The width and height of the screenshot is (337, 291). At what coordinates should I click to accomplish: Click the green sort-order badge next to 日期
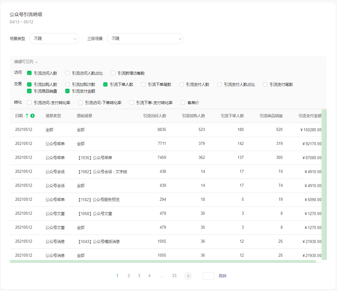tap(32, 116)
